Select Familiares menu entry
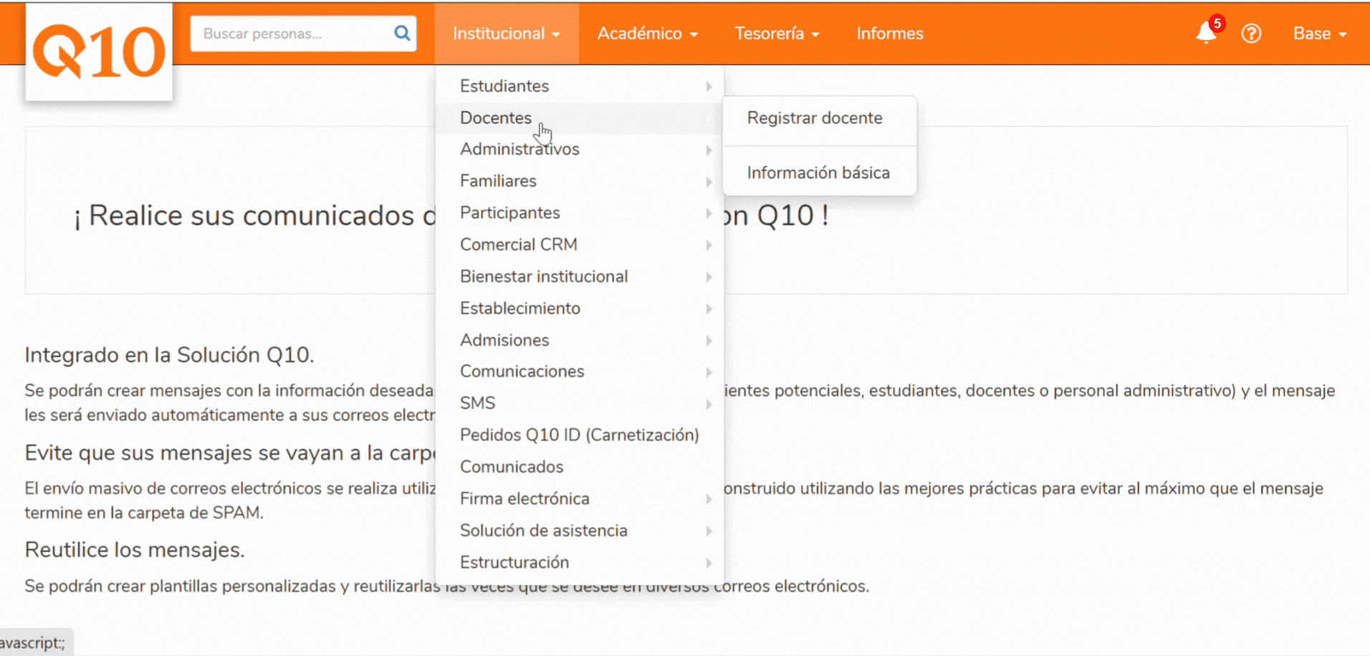Viewport: 1370px width, 656px height. 579,181
